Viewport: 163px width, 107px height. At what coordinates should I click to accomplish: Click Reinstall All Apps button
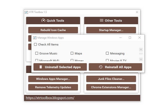coord(115,67)
